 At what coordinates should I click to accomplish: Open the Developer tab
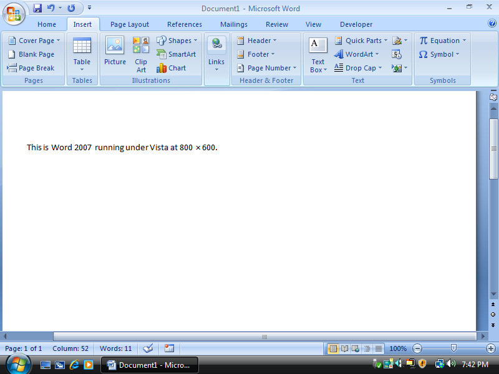356,24
